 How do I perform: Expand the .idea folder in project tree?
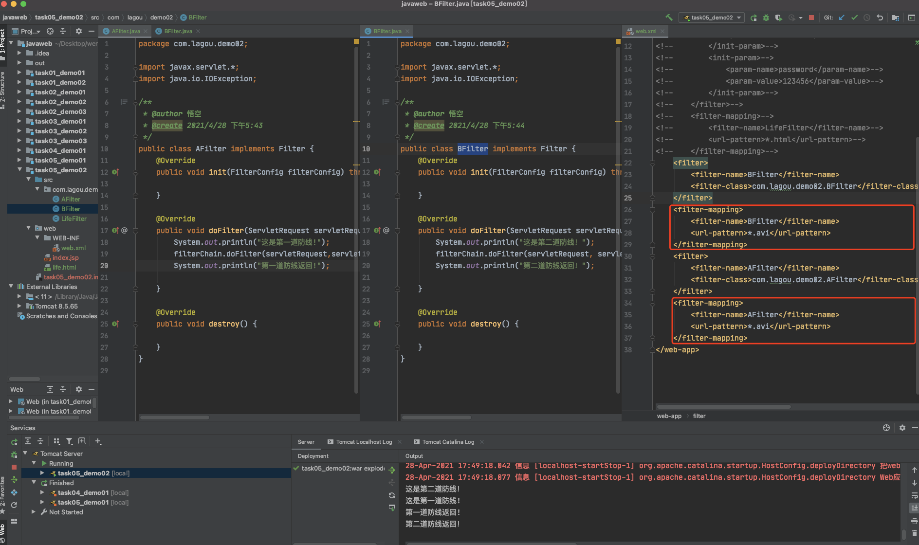(x=19, y=53)
